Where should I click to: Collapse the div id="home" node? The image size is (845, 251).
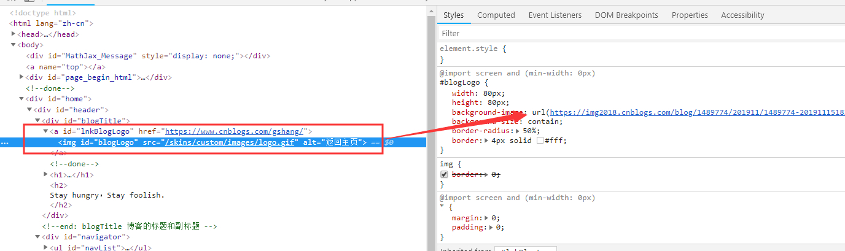tap(21, 99)
